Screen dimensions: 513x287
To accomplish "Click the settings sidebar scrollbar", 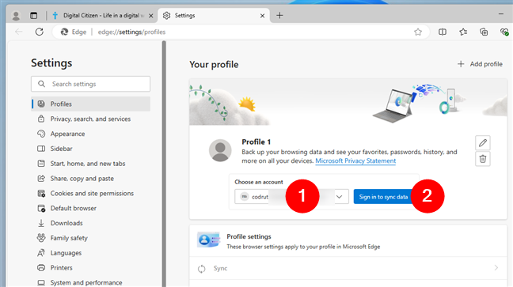I will coord(164,164).
